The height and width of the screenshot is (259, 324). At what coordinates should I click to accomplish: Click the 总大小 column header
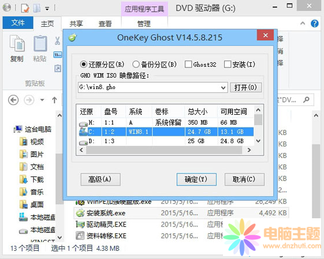click(x=201, y=112)
